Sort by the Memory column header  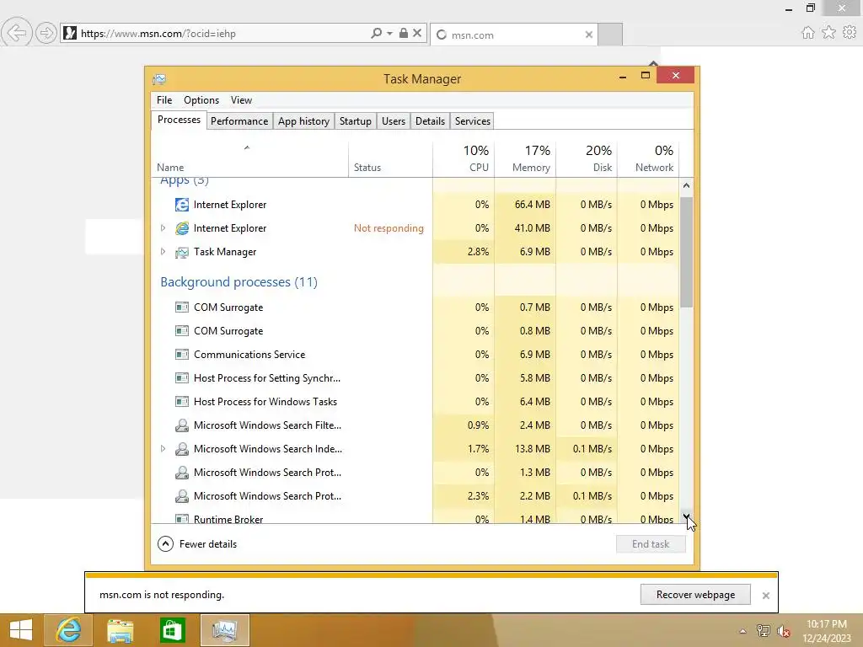tap(525, 159)
